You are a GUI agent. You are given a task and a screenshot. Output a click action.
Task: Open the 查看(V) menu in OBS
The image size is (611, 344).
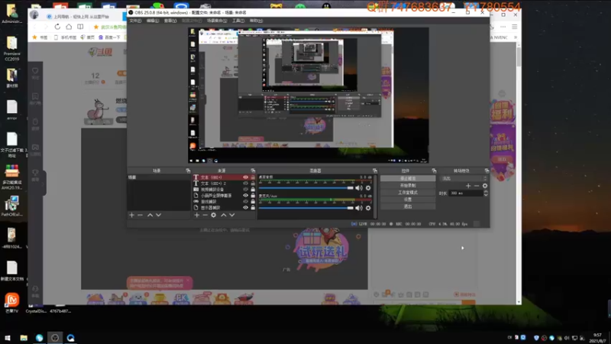click(170, 21)
